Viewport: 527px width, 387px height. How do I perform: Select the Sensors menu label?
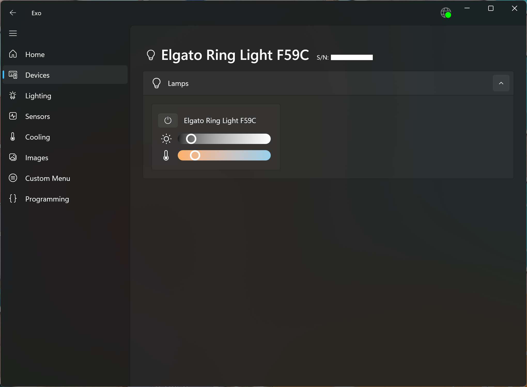coord(37,116)
